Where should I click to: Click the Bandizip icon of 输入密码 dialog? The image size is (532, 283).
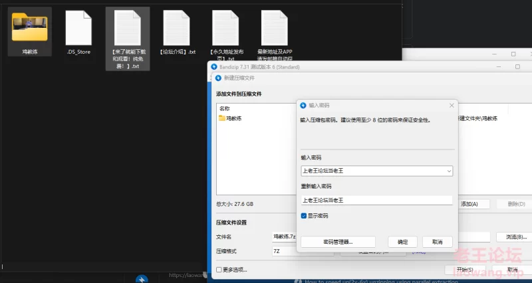point(303,106)
